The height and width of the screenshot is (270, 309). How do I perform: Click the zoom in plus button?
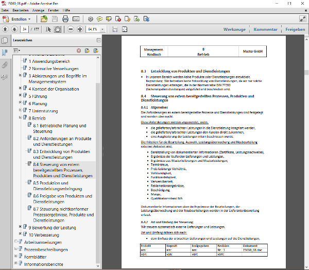(x=80, y=29)
